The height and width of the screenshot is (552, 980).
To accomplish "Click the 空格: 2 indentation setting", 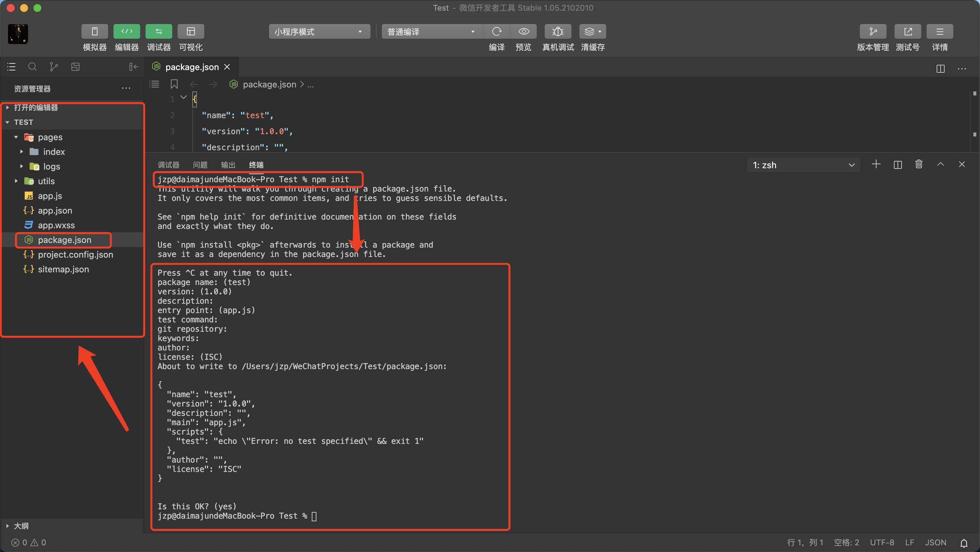I will [x=846, y=543].
